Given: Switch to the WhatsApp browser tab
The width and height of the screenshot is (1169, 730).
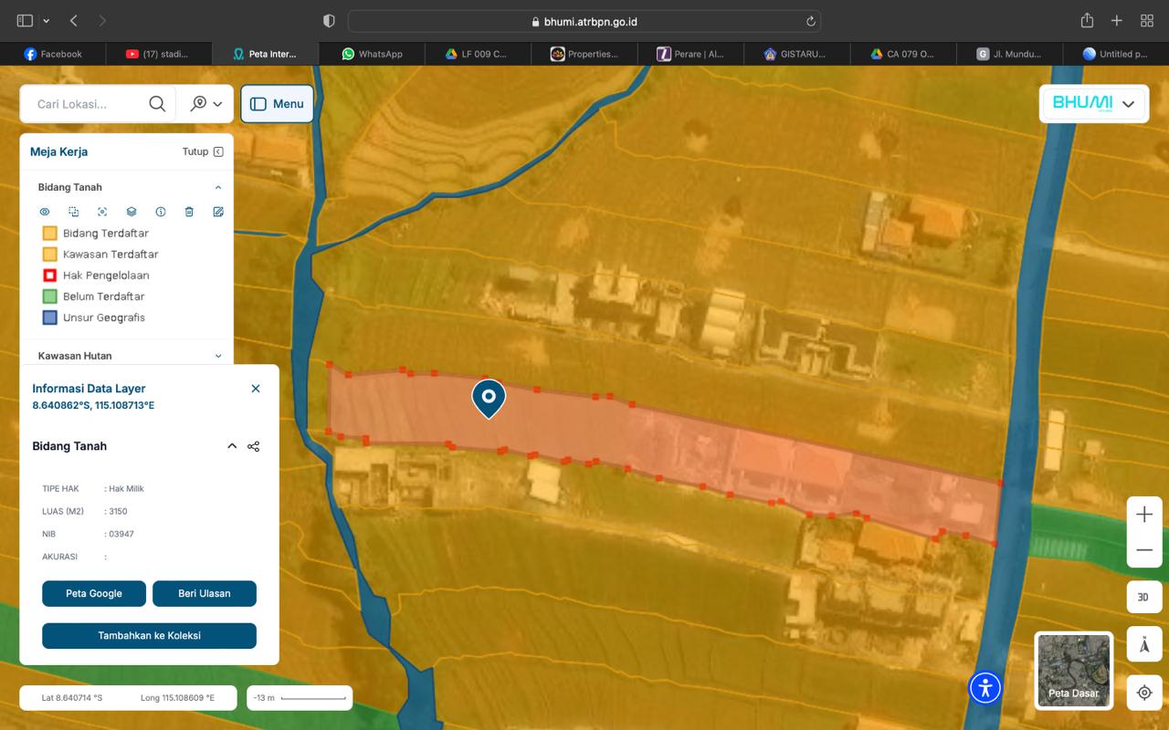Looking at the screenshot, I should coord(372,54).
